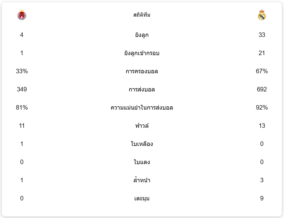Click the ใบแดง red card label
Image resolution: width=284 pixels, height=218 pixels.
point(142,162)
